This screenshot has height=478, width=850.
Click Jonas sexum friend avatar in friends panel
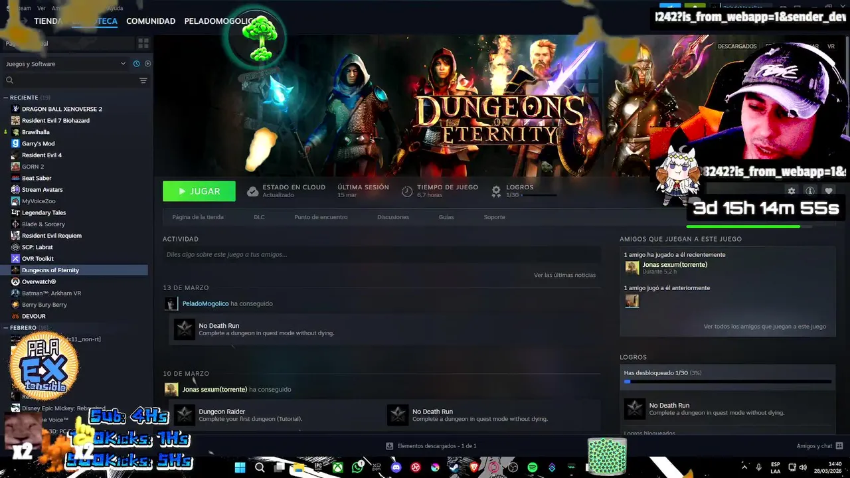pos(632,268)
